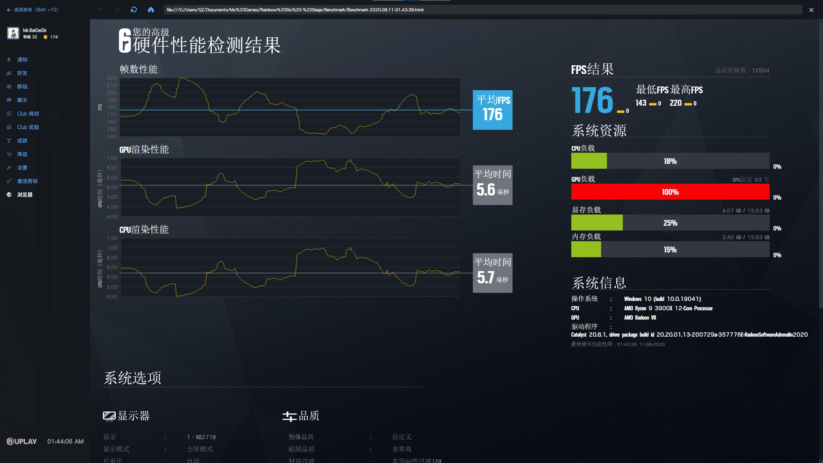Open Mr.BaiGeiSir profile avatar
Viewport: 823px width, 463px height.
coord(13,33)
